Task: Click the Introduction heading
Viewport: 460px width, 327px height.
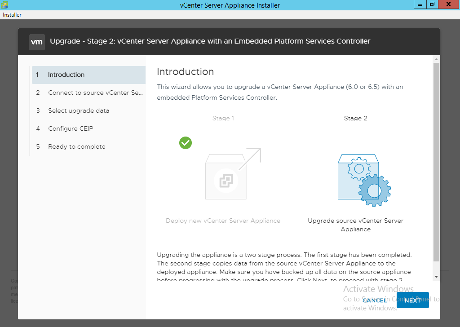Action: (x=186, y=71)
